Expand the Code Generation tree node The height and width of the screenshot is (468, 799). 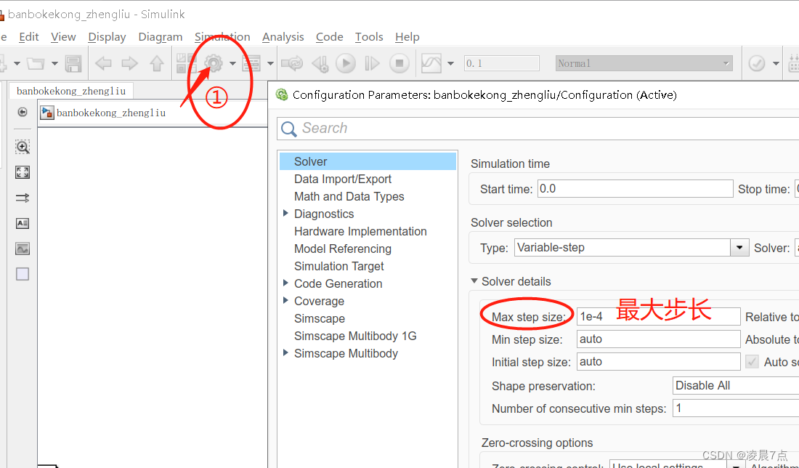click(286, 283)
